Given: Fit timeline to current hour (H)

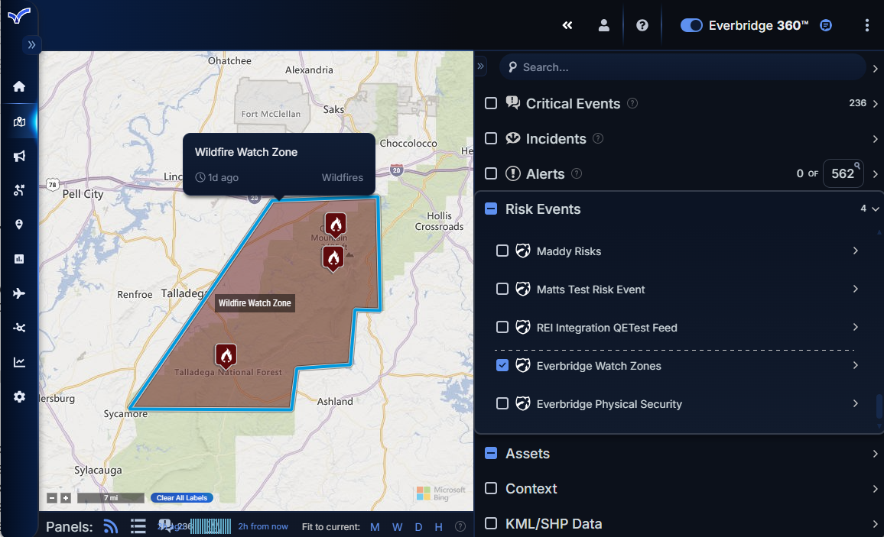Looking at the screenshot, I should tap(438, 527).
